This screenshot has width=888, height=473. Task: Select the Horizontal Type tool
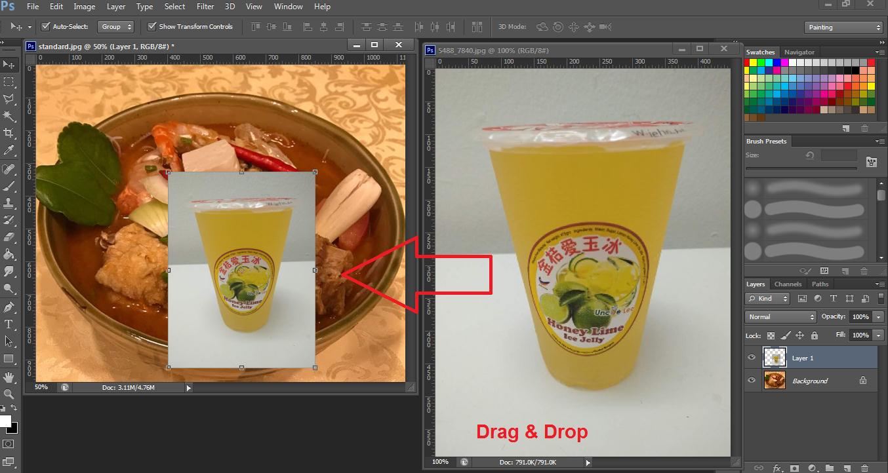(x=9, y=324)
